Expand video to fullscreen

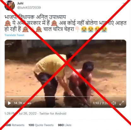click(122, 103)
